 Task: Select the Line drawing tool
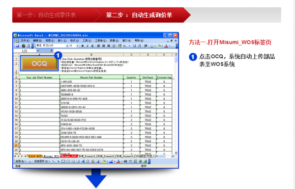pyautogui.click(x=54, y=161)
